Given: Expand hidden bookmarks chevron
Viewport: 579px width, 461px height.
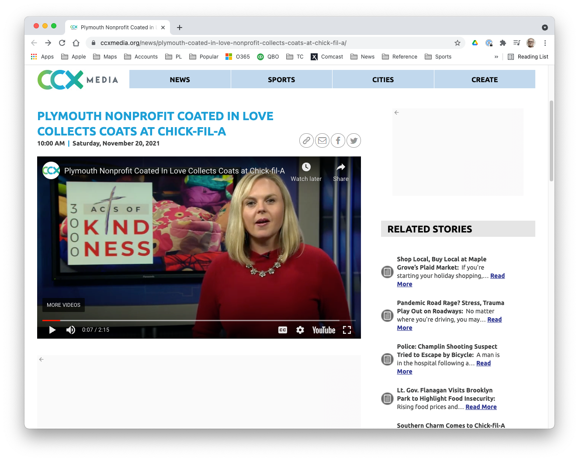Looking at the screenshot, I should tap(496, 57).
